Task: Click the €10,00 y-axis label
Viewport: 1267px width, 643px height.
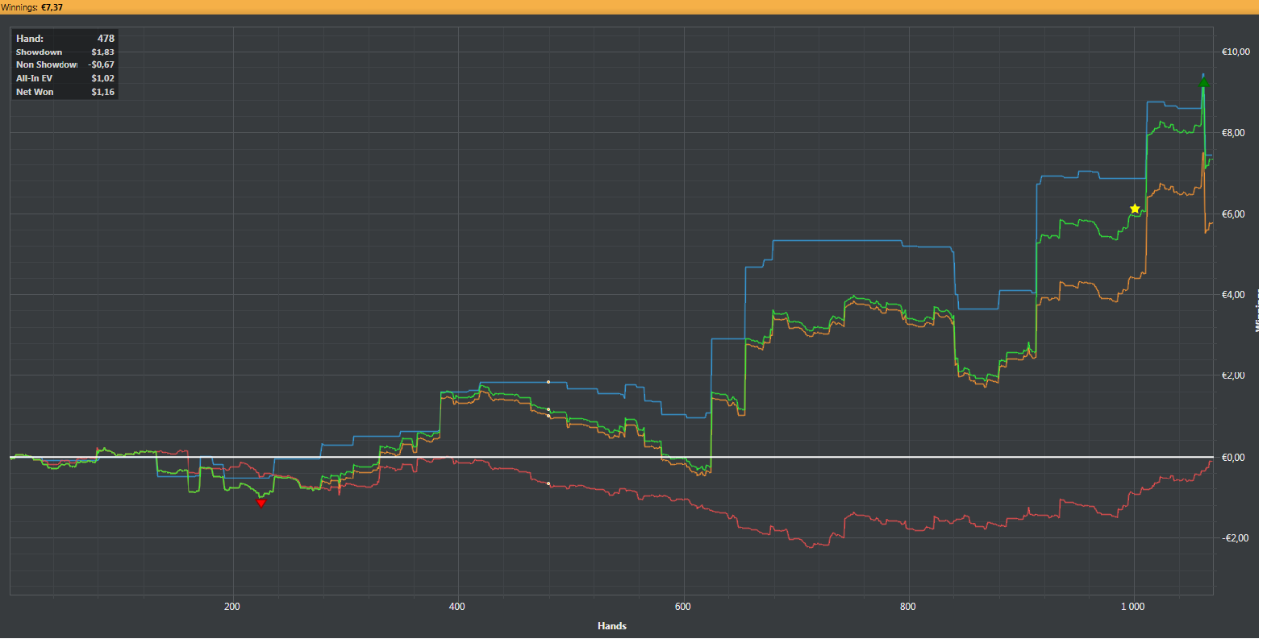Action: pos(1236,52)
